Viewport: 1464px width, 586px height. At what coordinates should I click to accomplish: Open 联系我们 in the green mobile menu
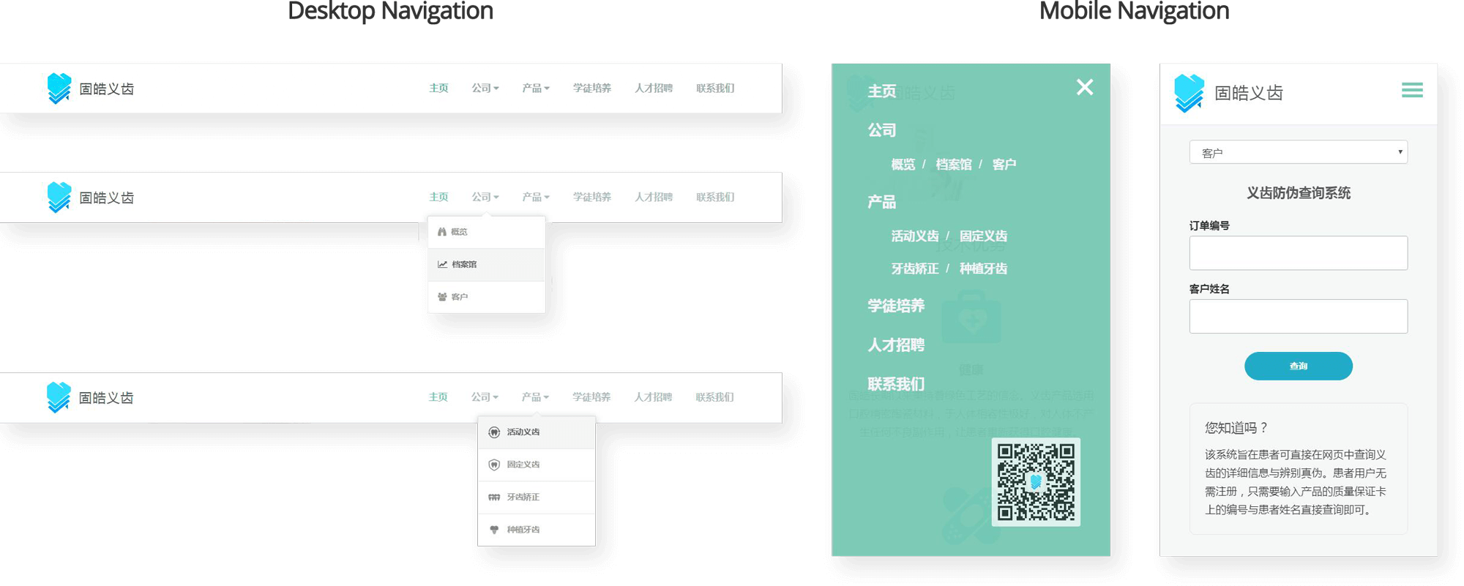(x=896, y=384)
